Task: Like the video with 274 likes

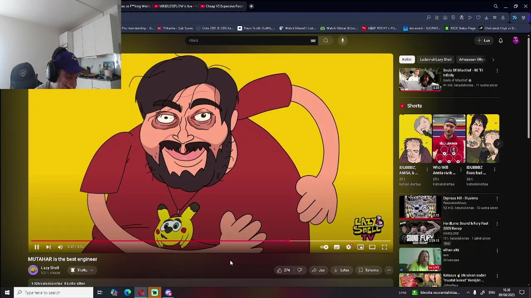Action: (x=284, y=270)
